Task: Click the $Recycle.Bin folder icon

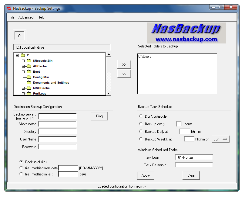Action: (29, 60)
